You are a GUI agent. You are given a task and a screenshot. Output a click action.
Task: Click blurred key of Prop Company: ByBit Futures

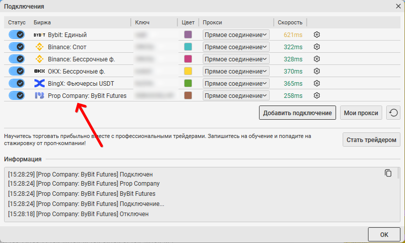click(x=155, y=96)
